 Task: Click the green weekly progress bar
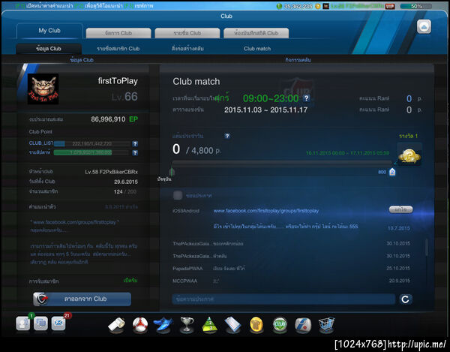(92, 153)
